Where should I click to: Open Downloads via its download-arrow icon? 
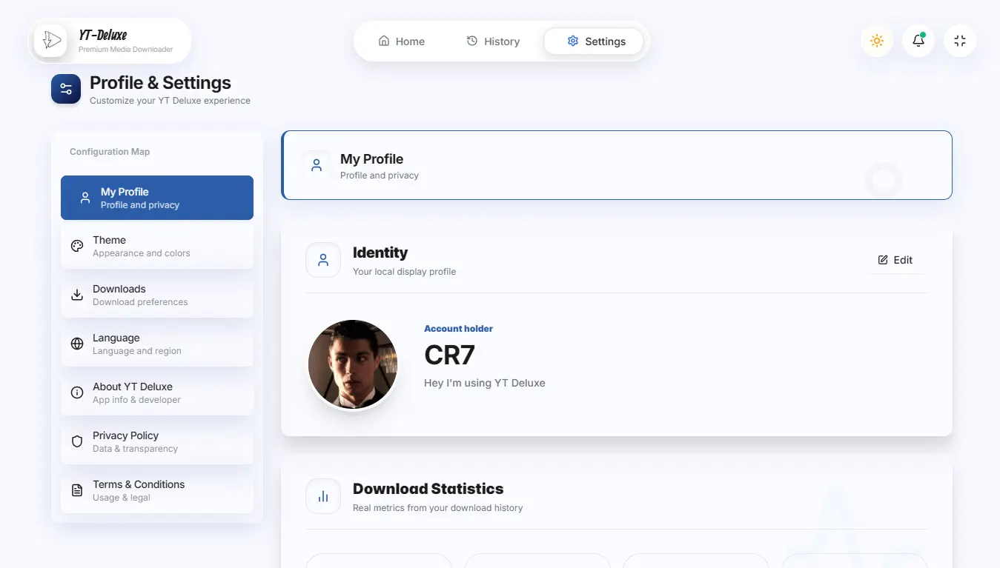(77, 295)
